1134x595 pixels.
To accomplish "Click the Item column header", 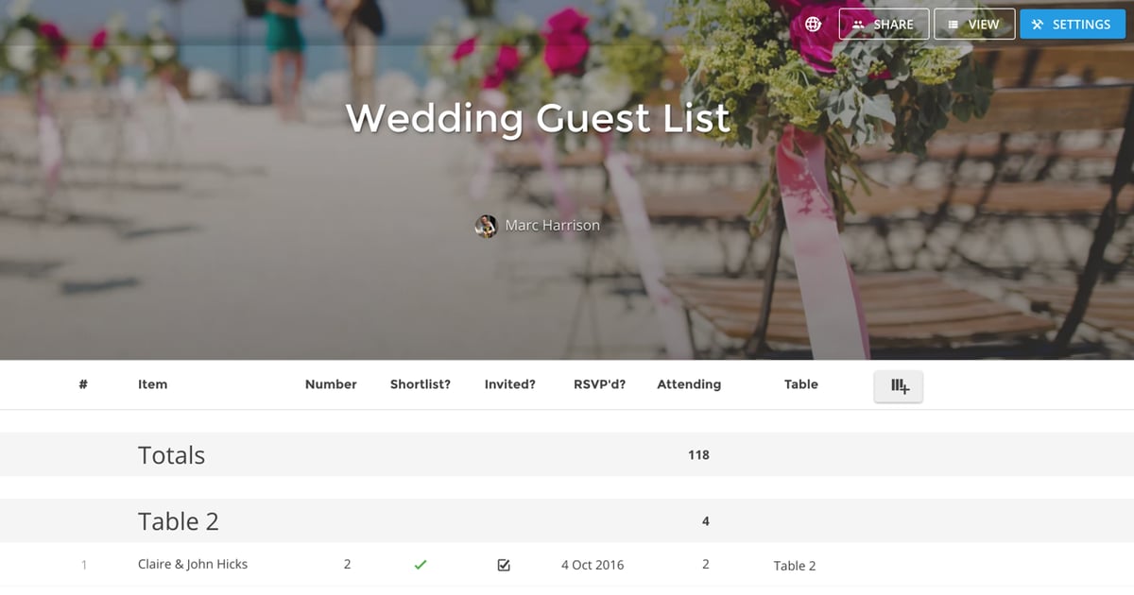I will (x=152, y=384).
